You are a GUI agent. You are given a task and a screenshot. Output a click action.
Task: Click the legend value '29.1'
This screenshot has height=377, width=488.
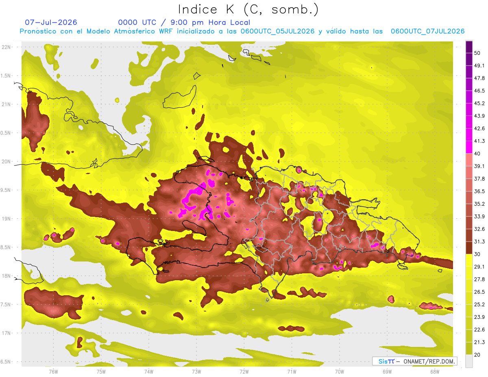tap(479, 267)
